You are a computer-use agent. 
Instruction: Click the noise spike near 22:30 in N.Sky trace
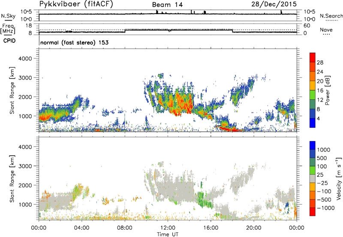point(282,12)
